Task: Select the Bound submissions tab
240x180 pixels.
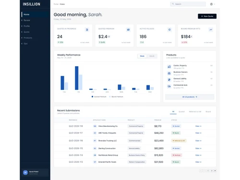Action: click(x=208, y=112)
